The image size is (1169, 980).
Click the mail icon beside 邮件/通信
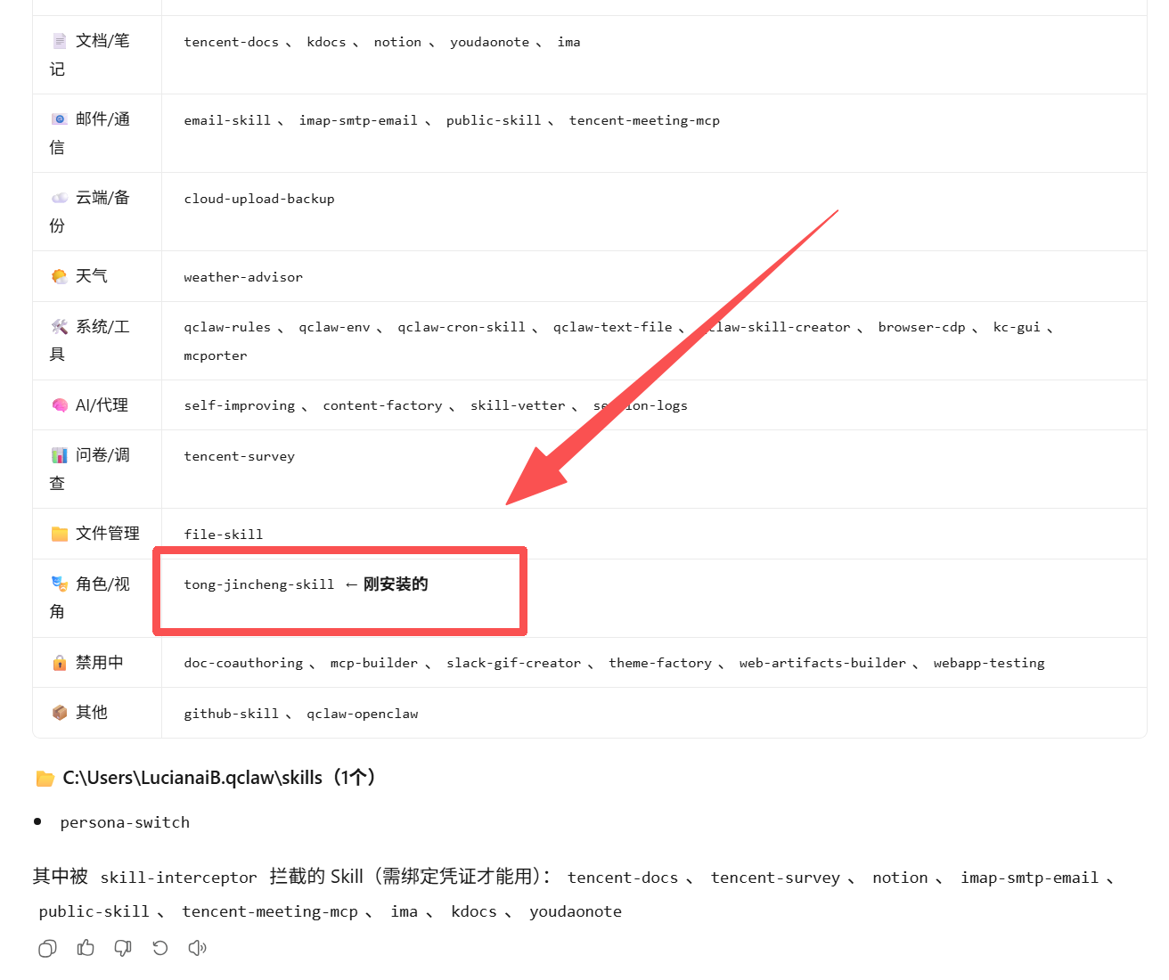tap(60, 119)
